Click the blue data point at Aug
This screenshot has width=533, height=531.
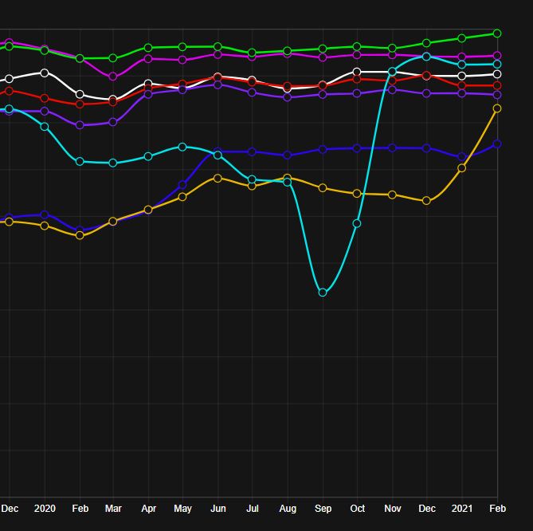point(288,155)
